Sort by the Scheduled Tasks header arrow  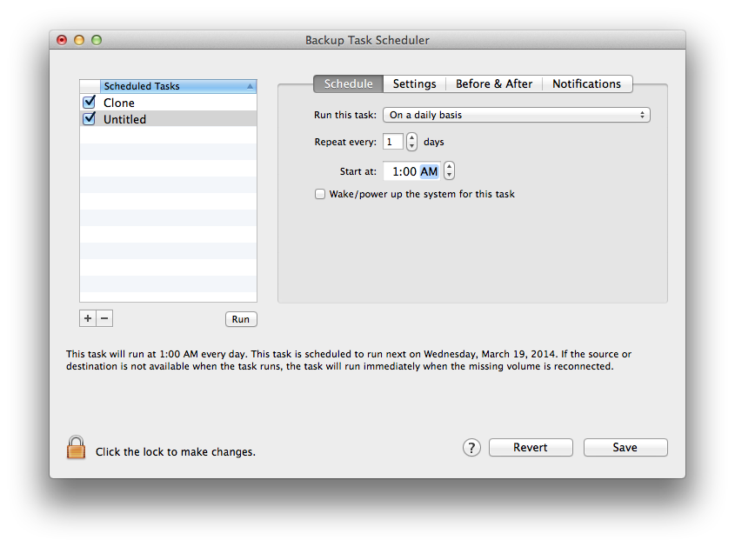coord(250,86)
